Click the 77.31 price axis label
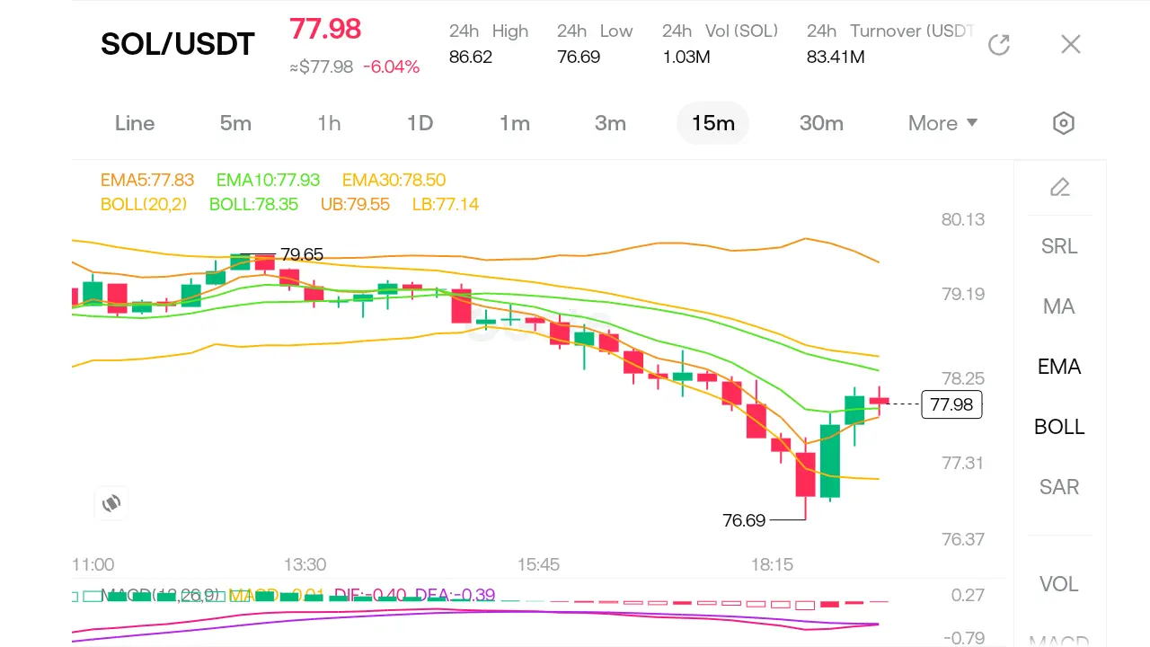This screenshot has height=647, width=1150. pos(963,463)
